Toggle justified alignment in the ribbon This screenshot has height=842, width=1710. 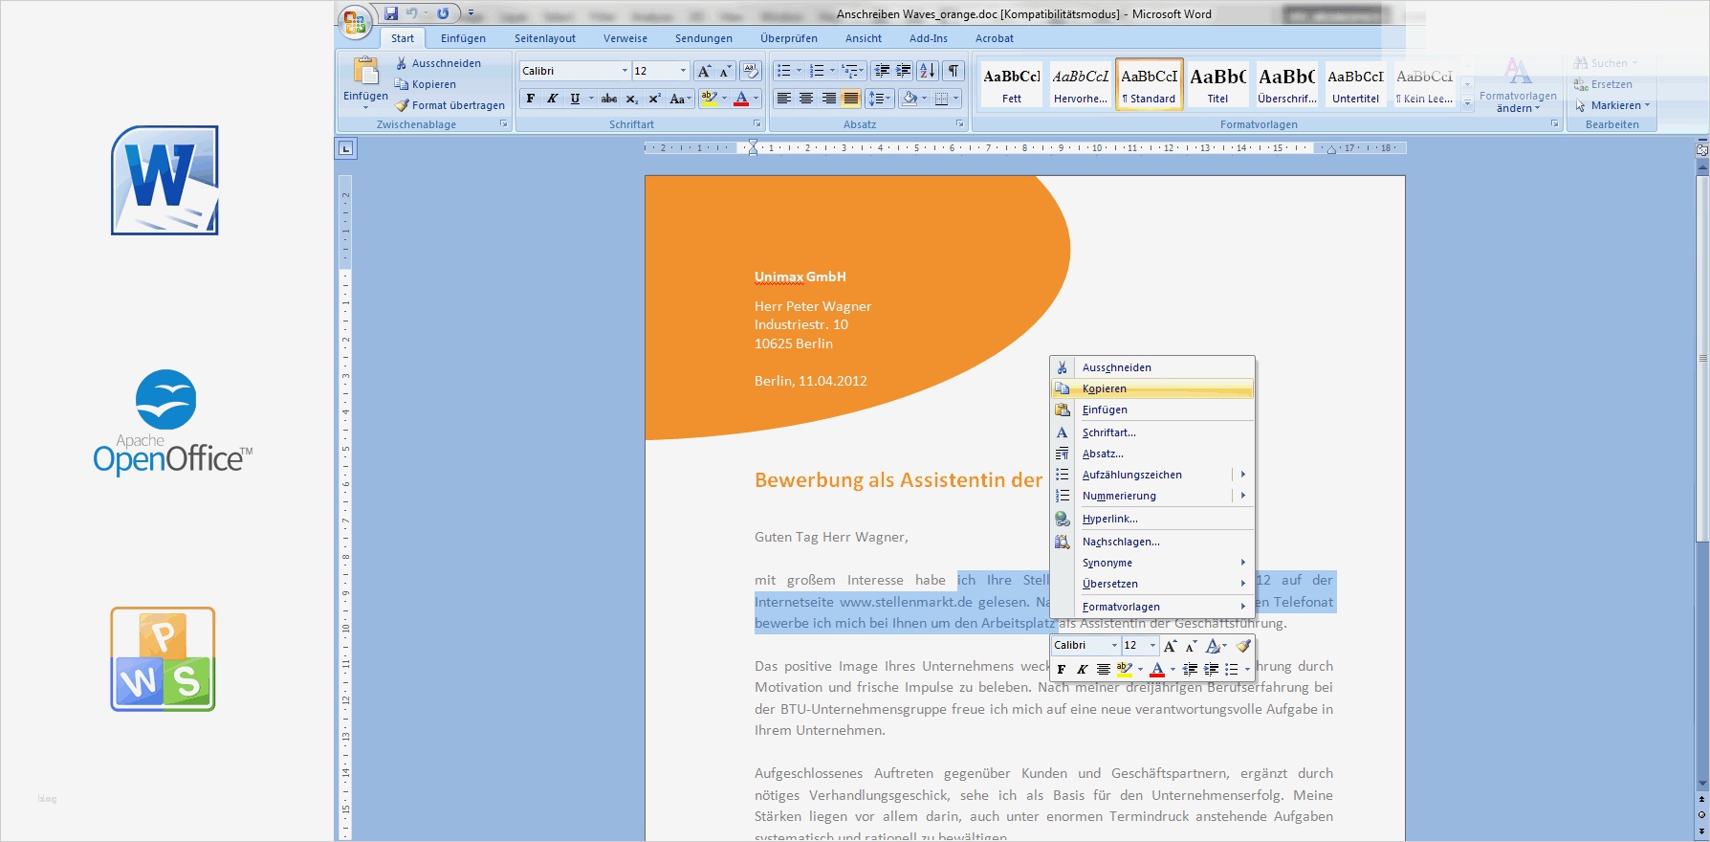pos(850,99)
